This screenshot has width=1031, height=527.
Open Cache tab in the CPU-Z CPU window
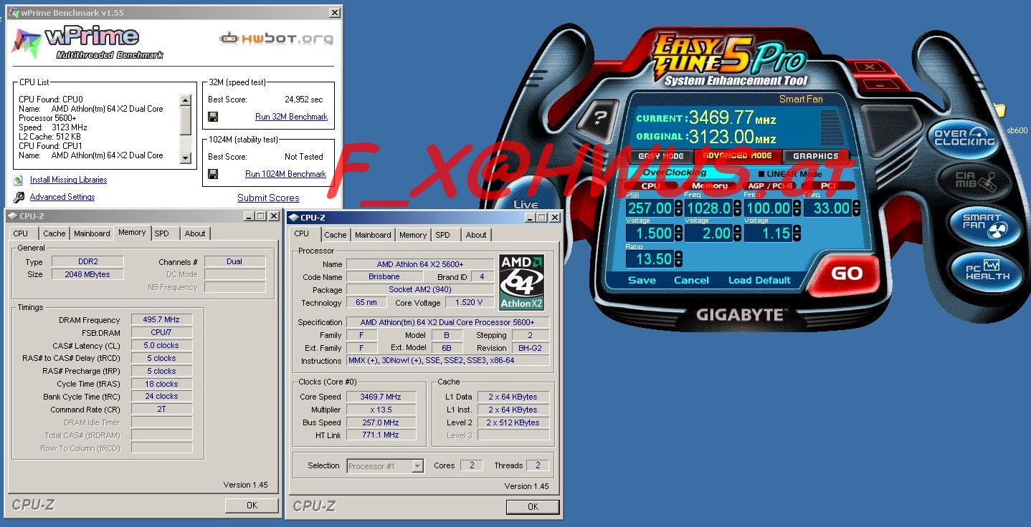335,235
